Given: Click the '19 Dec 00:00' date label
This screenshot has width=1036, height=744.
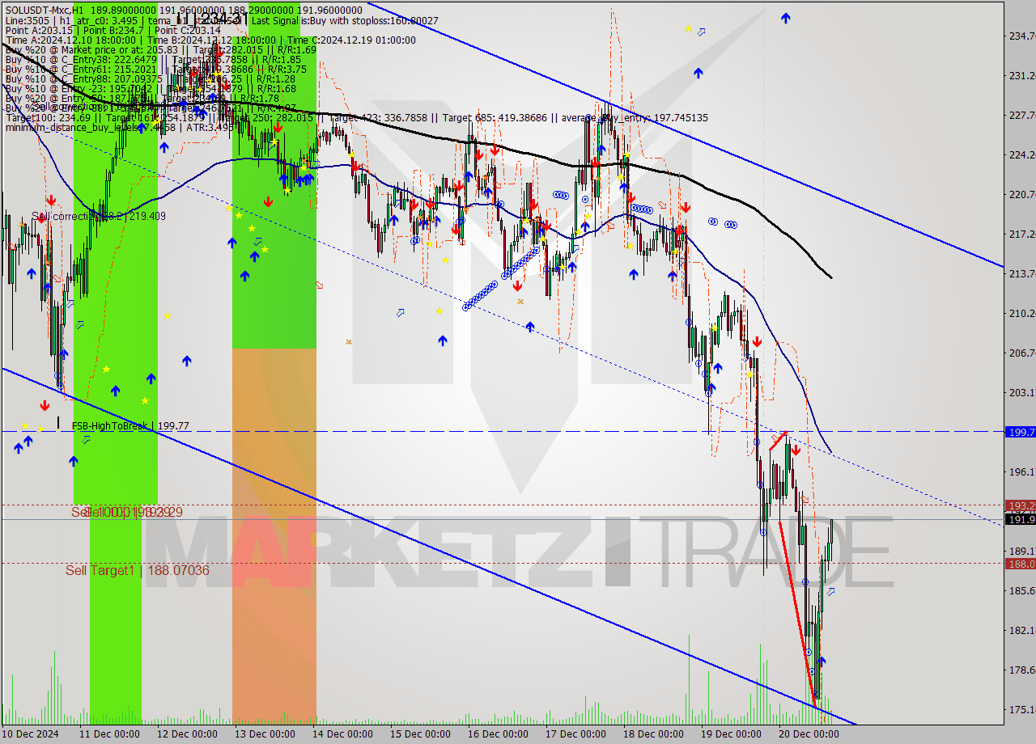Looking at the screenshot, I should click(x=731, y=734).
